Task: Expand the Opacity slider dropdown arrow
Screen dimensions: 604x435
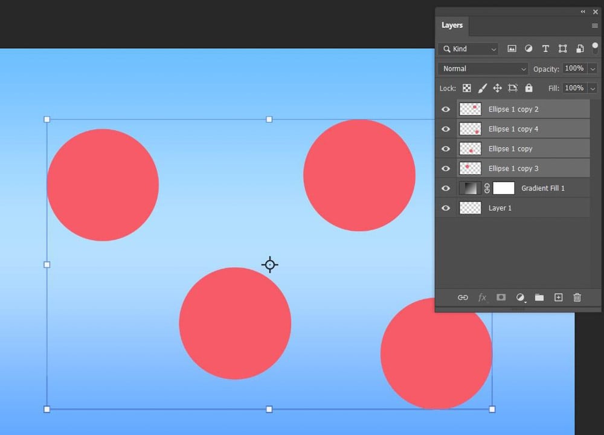Action: click(593, 69)
